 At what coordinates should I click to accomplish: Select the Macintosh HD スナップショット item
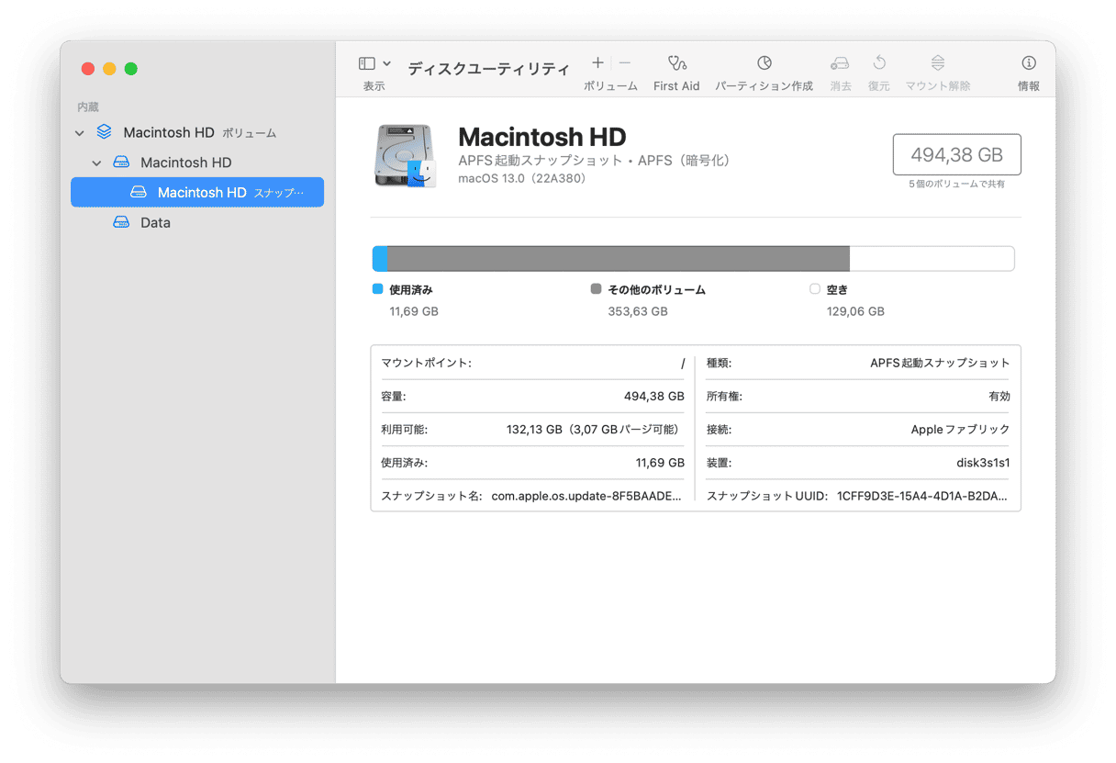tap(202, 192)
